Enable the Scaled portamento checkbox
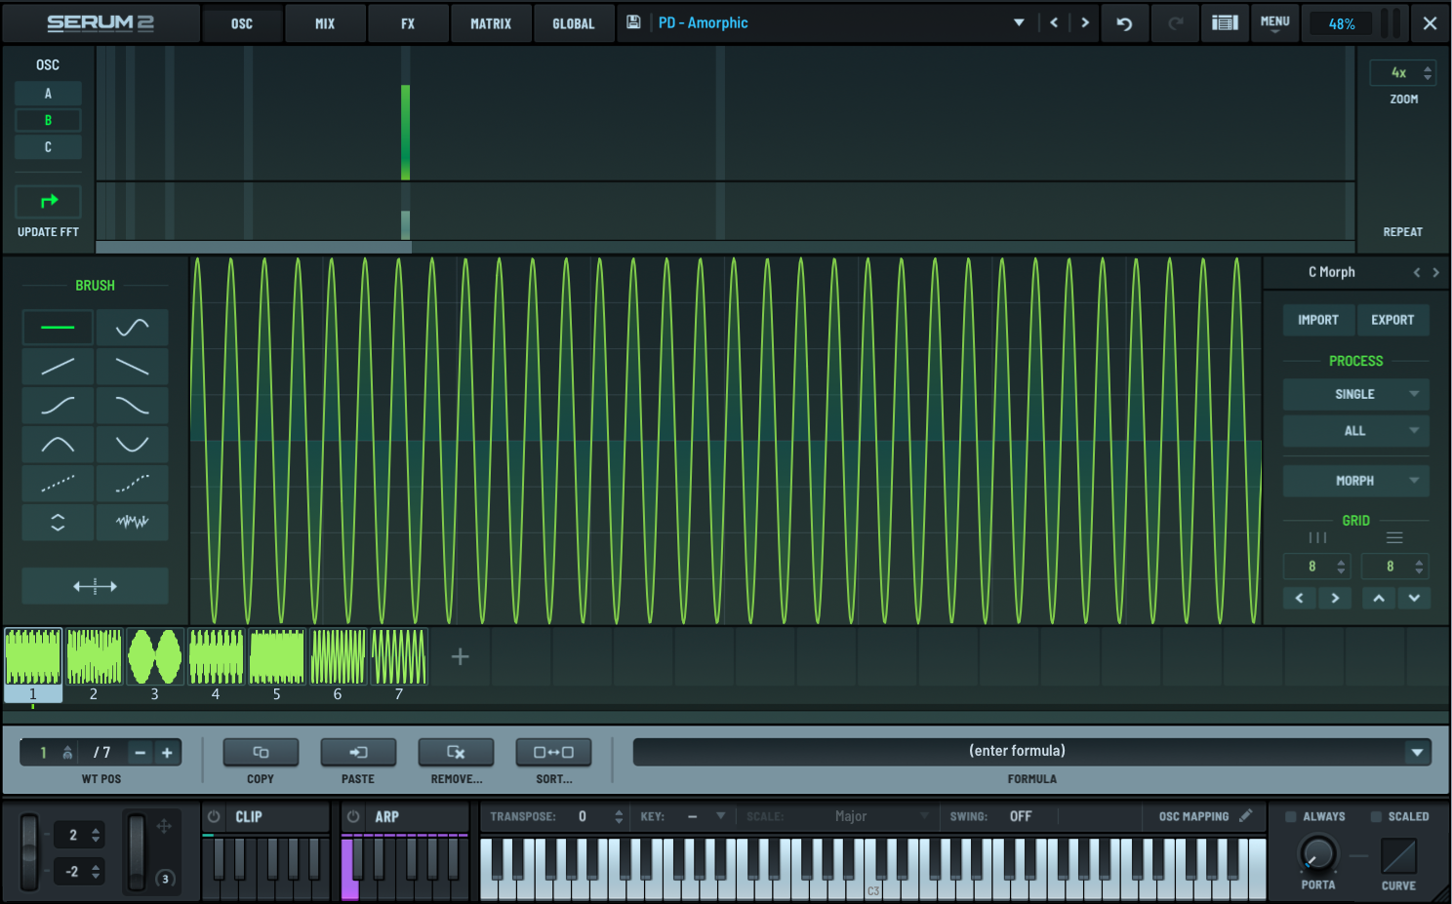This screenshot has height=904, width=1452. click(x=1376, y=817)
